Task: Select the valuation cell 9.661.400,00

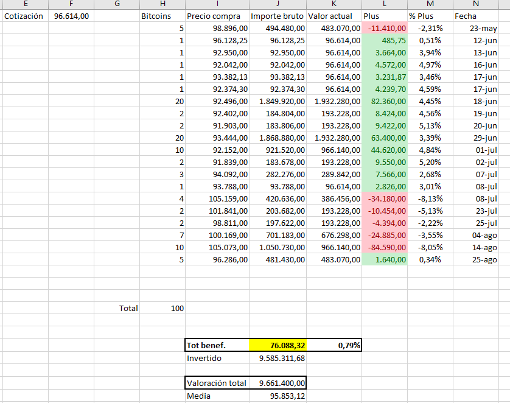Action: 278,383
